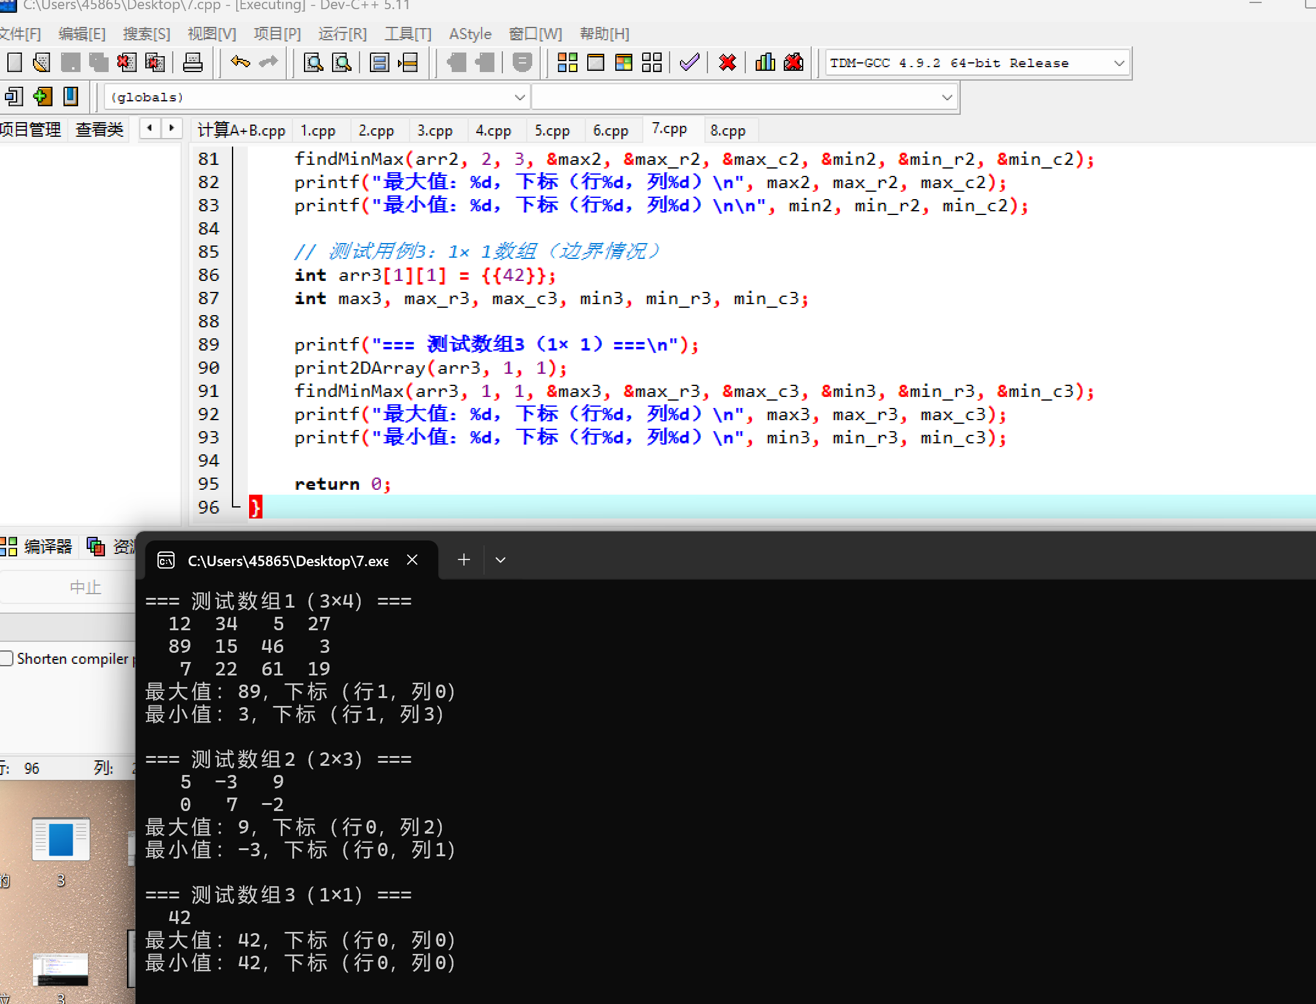Click the Find magnifier icon
Screen dimensions: 1316x1004
[313, 62]
